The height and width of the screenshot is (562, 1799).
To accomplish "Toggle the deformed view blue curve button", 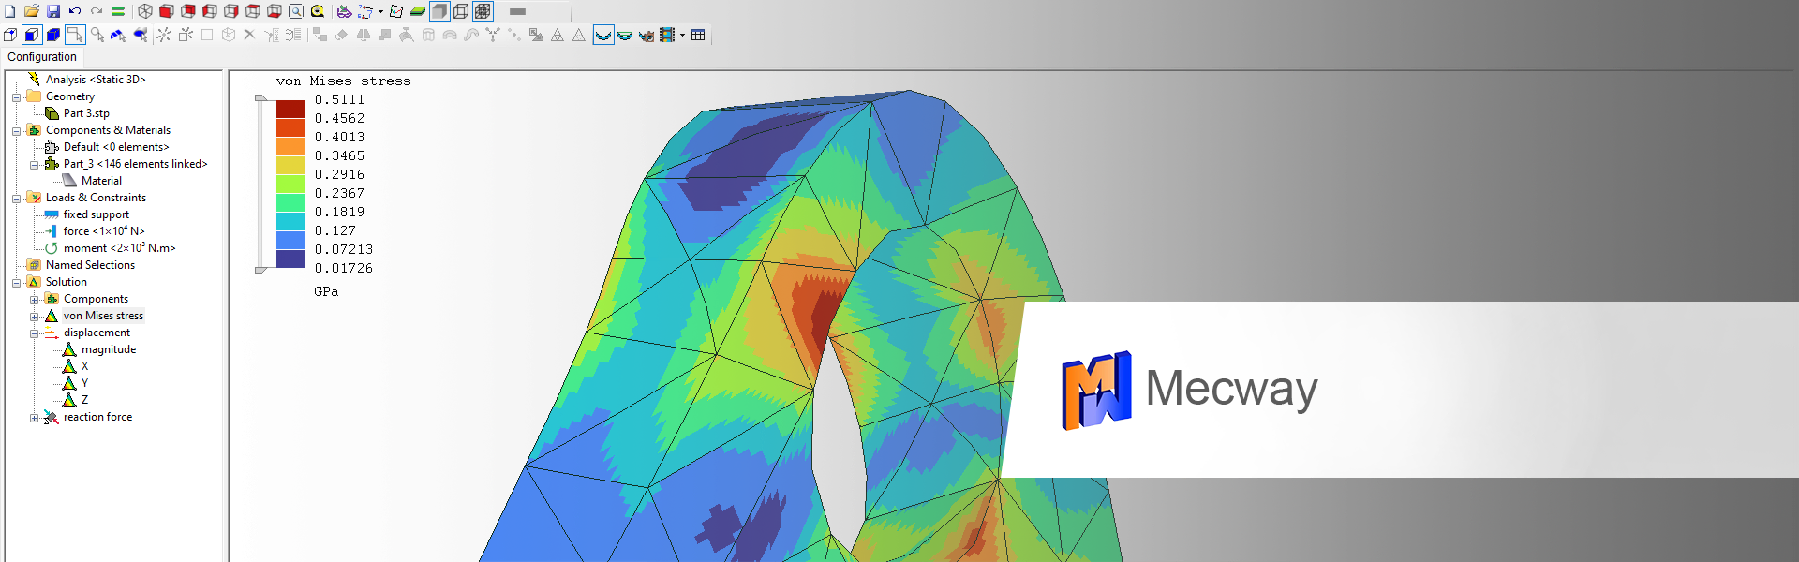I will pos(603,35).
